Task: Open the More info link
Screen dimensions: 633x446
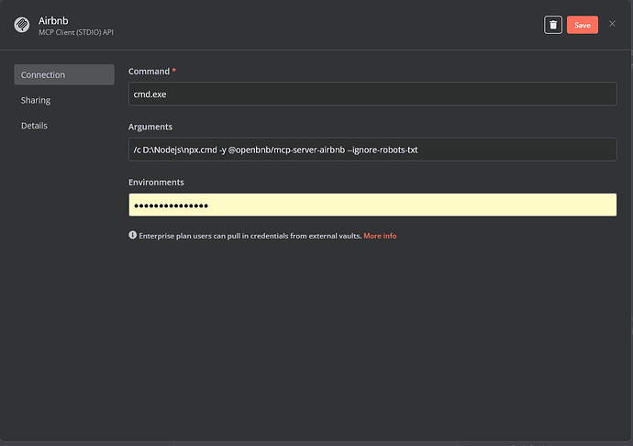Action: [380, 236]
